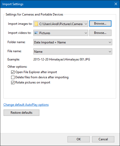The width and height of the screenshot is (120, 146).
Task: Expand the Import images to dropdown arrow
Action: click(x=86, y=24)
